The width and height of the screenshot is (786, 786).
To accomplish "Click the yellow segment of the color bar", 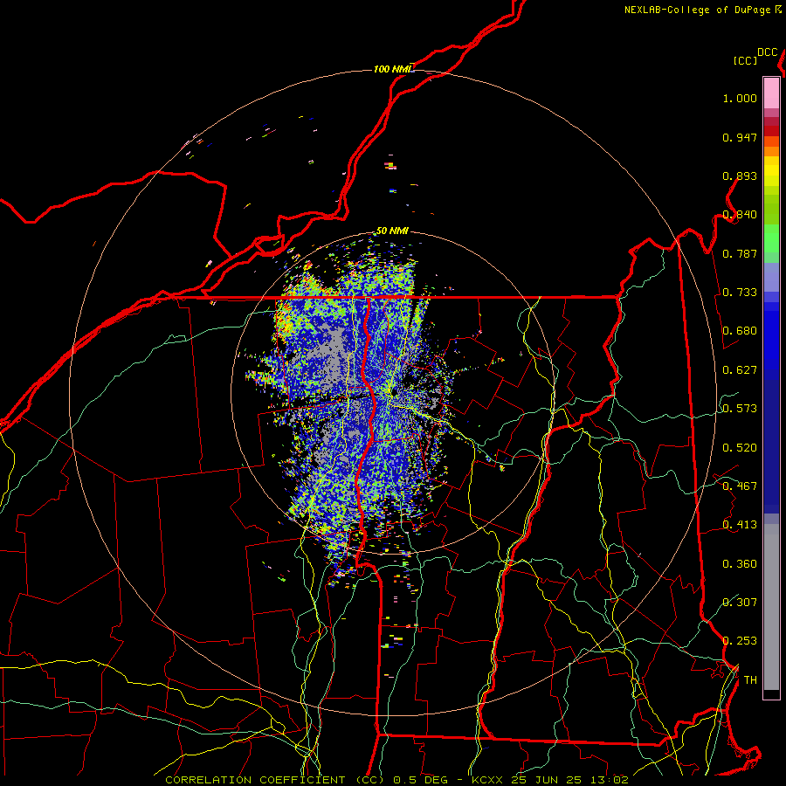I will pyautogui.click(x=771, y=171).
